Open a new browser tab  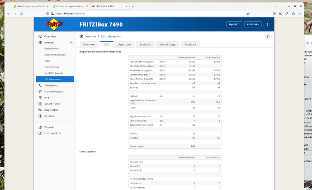[133, 6]
